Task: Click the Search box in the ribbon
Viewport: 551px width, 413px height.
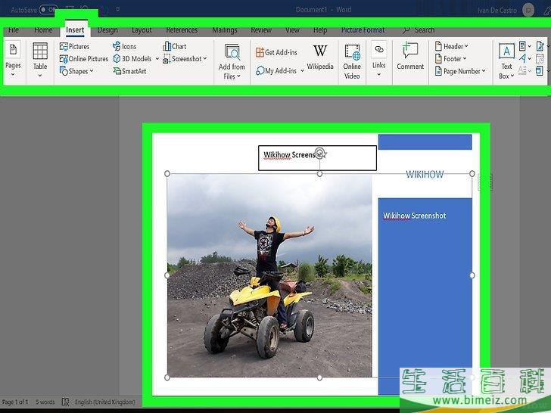Action: [419, 30]
